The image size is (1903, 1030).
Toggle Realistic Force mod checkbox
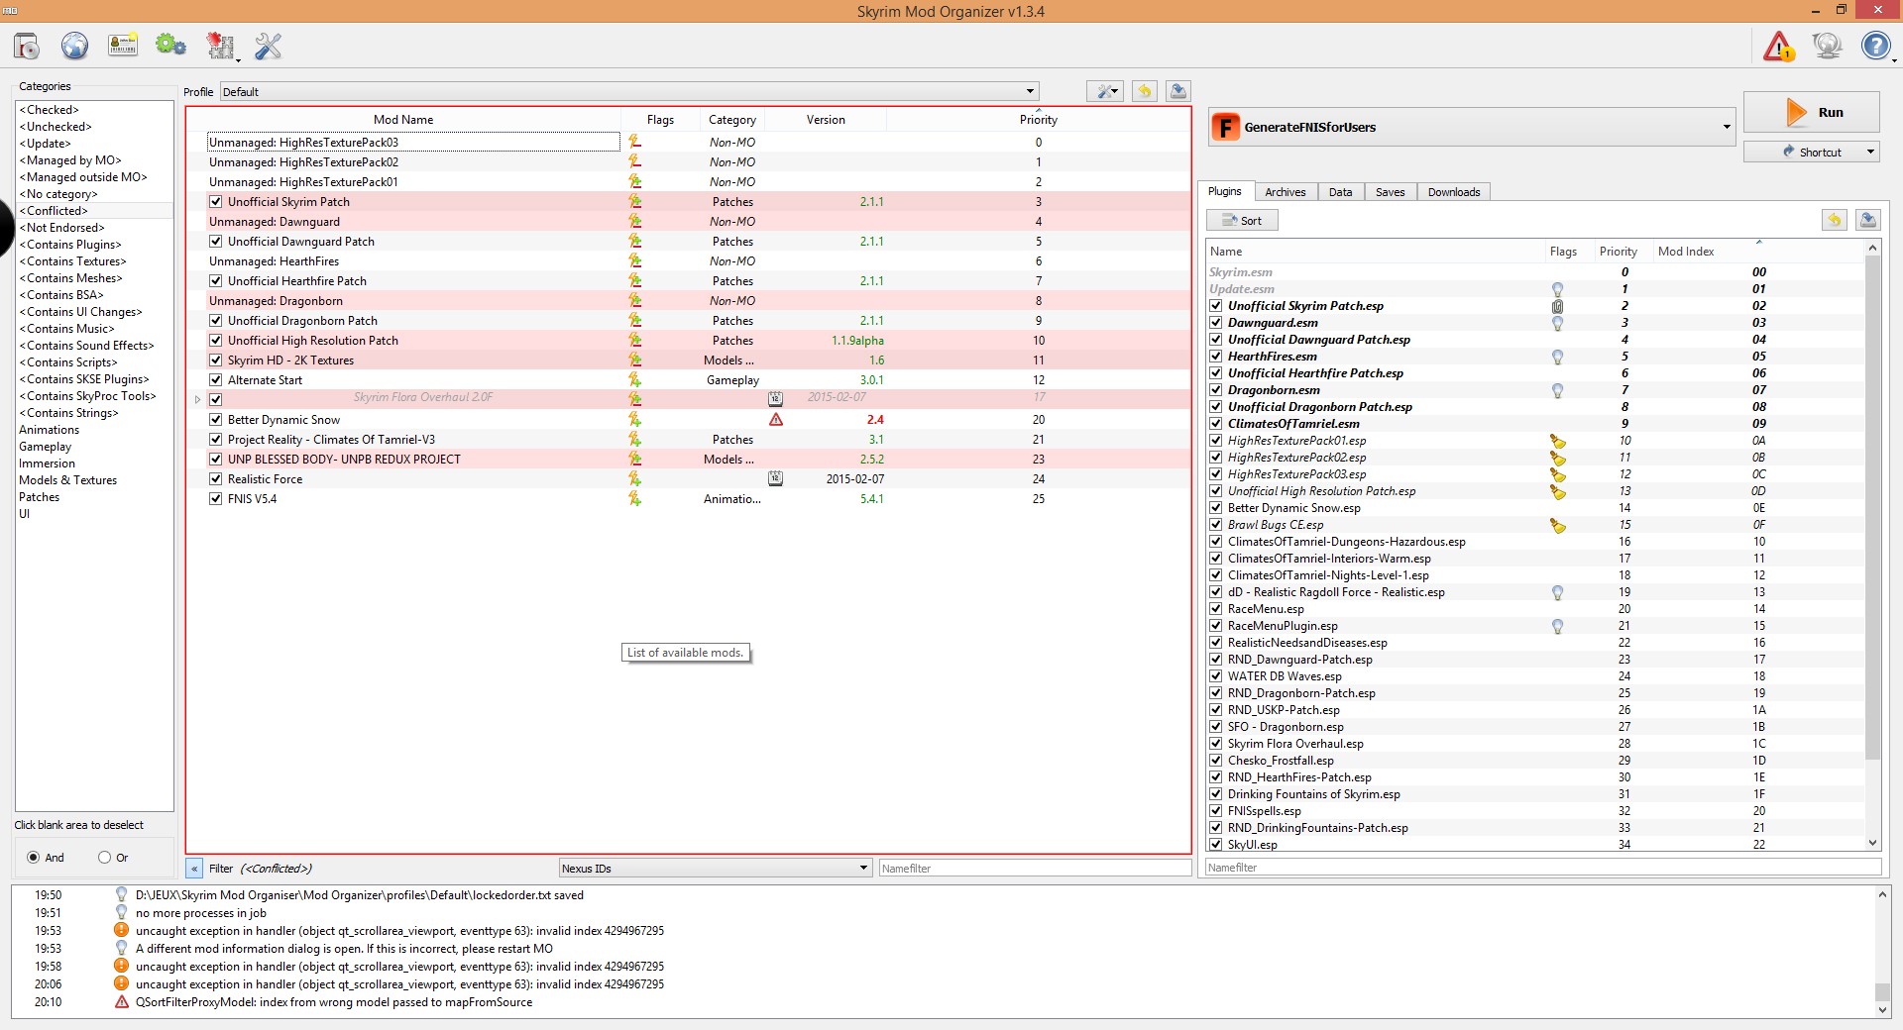click(215, 479)
